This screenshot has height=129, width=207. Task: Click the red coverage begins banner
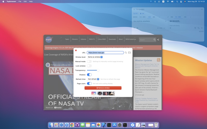(x=103, y=48)
